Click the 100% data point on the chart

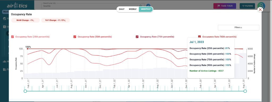(27, 49)
